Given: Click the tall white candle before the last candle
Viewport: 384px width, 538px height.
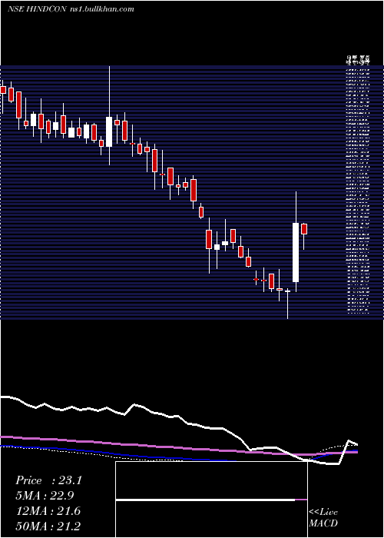Looking at the screenshot, I should coord(296,253).
